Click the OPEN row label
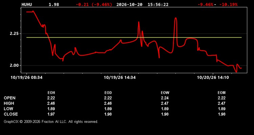 tap(10, 98)
